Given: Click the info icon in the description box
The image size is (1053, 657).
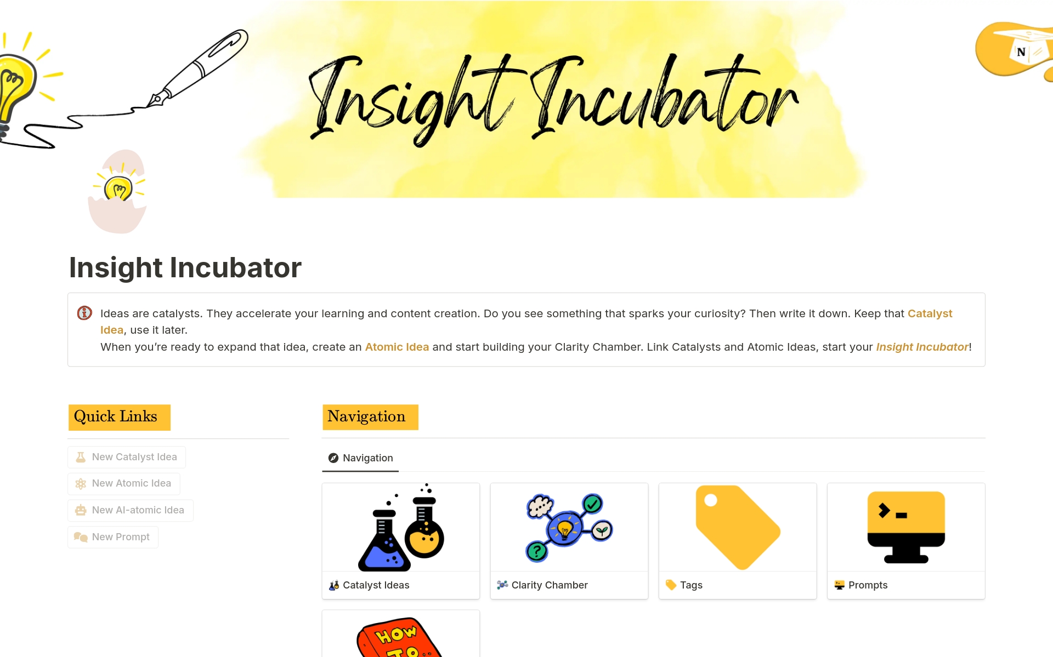Looking at the screenshot, I should 86,312.
